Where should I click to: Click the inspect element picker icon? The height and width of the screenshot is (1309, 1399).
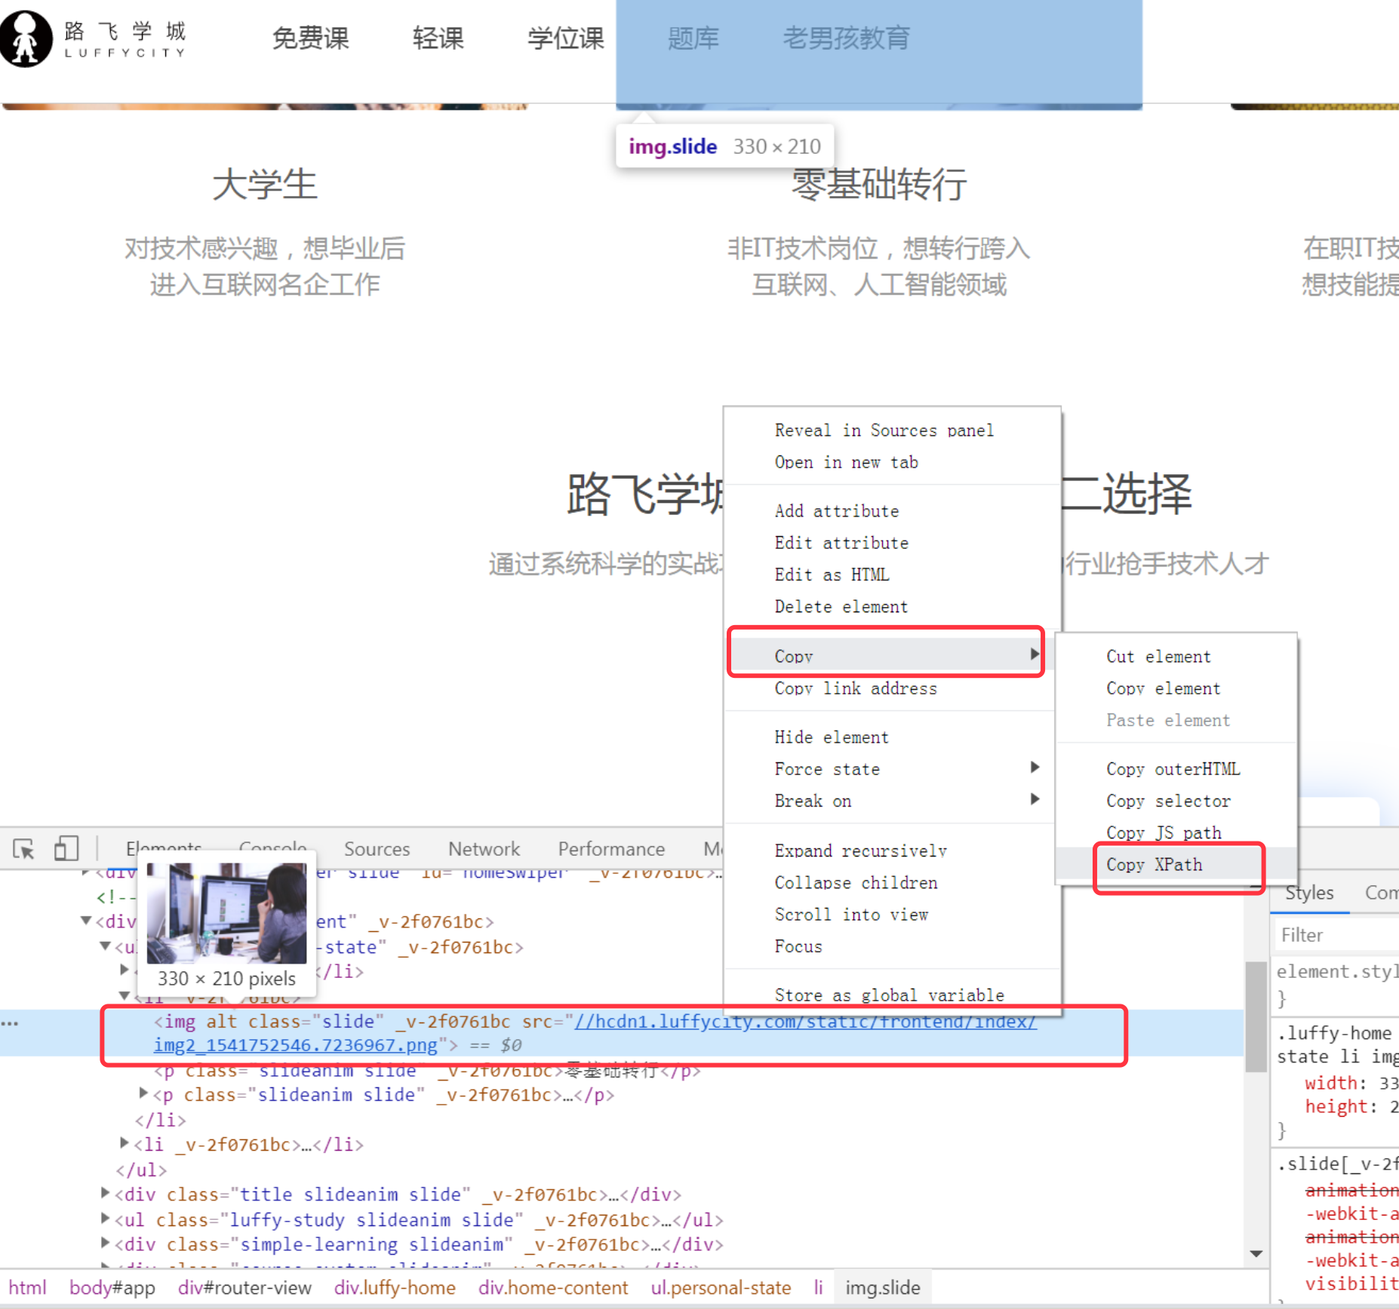click(x=23, y=849)
